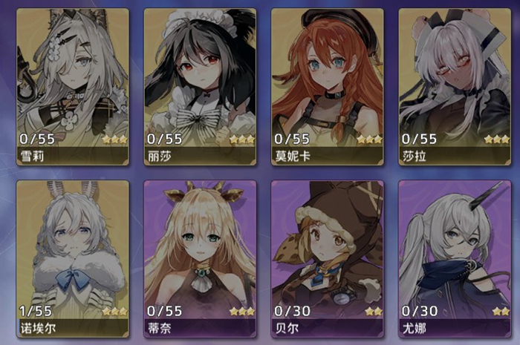This screenshot has height=345, width=520.
Task: Click the 0/55 counter on 蒂奈 card
Action: (164, 311)
